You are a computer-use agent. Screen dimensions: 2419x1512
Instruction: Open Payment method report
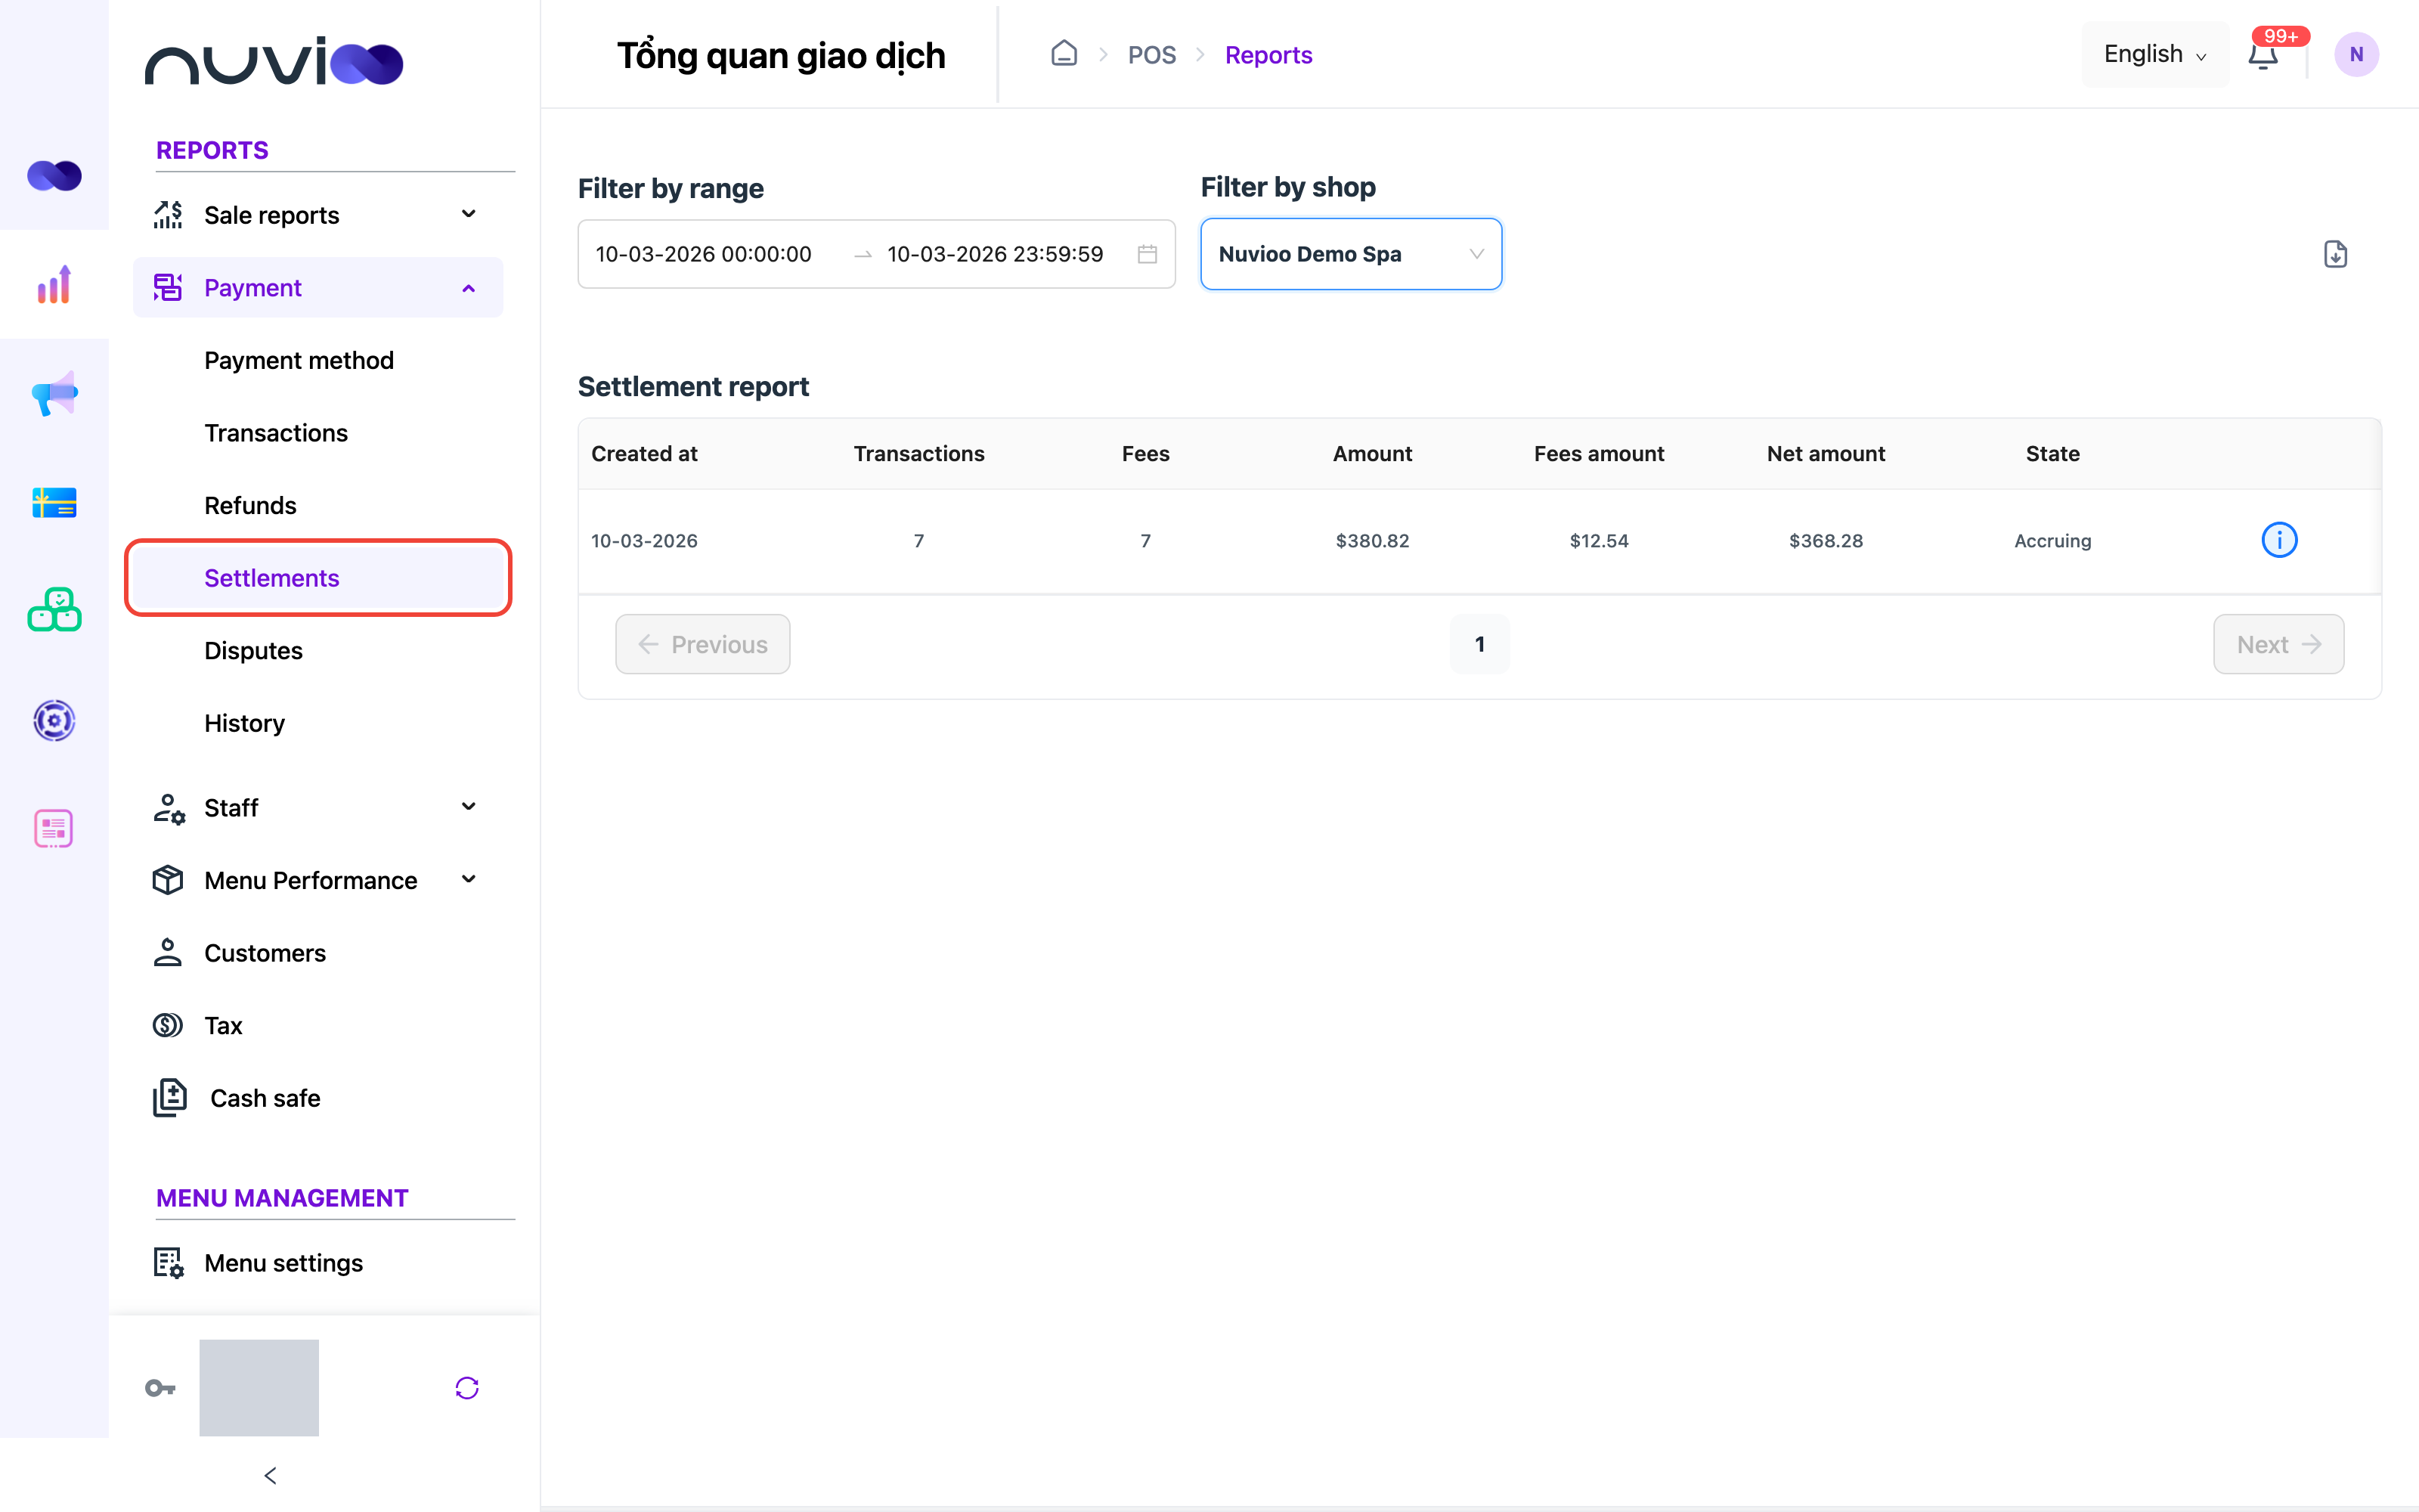coord(299,360)
